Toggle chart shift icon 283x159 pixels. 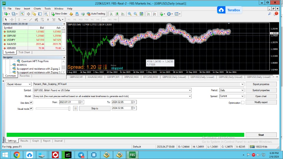[x=154, y=14]
